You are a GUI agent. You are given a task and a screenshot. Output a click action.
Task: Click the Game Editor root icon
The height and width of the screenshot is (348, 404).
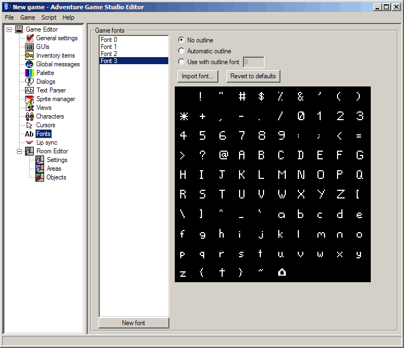tap(19, 29)
